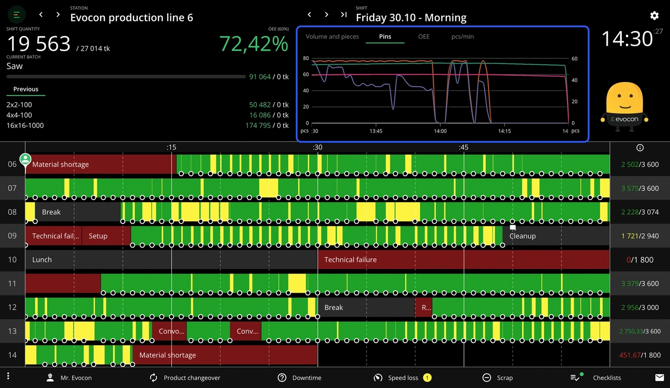The image size is (670, 388).
Task: Open the Downtime button
Action: point(300,378)
